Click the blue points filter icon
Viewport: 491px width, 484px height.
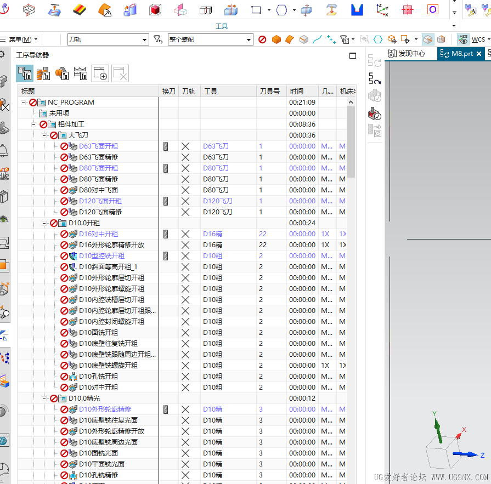click(331, 39)
